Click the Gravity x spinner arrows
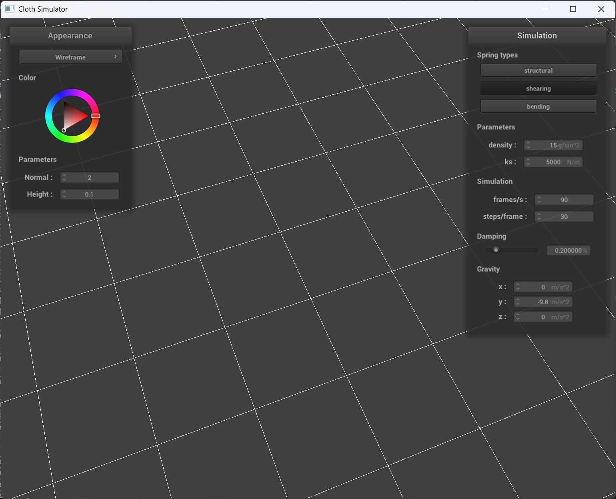The image size is (616, 499). 518,287
